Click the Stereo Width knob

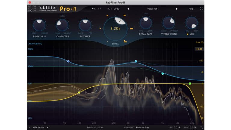click(169, 23)
